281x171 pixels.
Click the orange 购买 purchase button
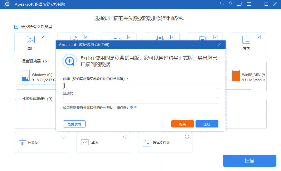pos(182,124)
